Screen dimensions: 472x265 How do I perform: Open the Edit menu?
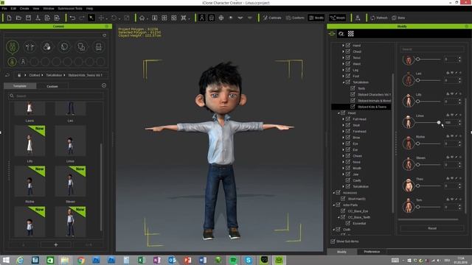pos(13,8)
